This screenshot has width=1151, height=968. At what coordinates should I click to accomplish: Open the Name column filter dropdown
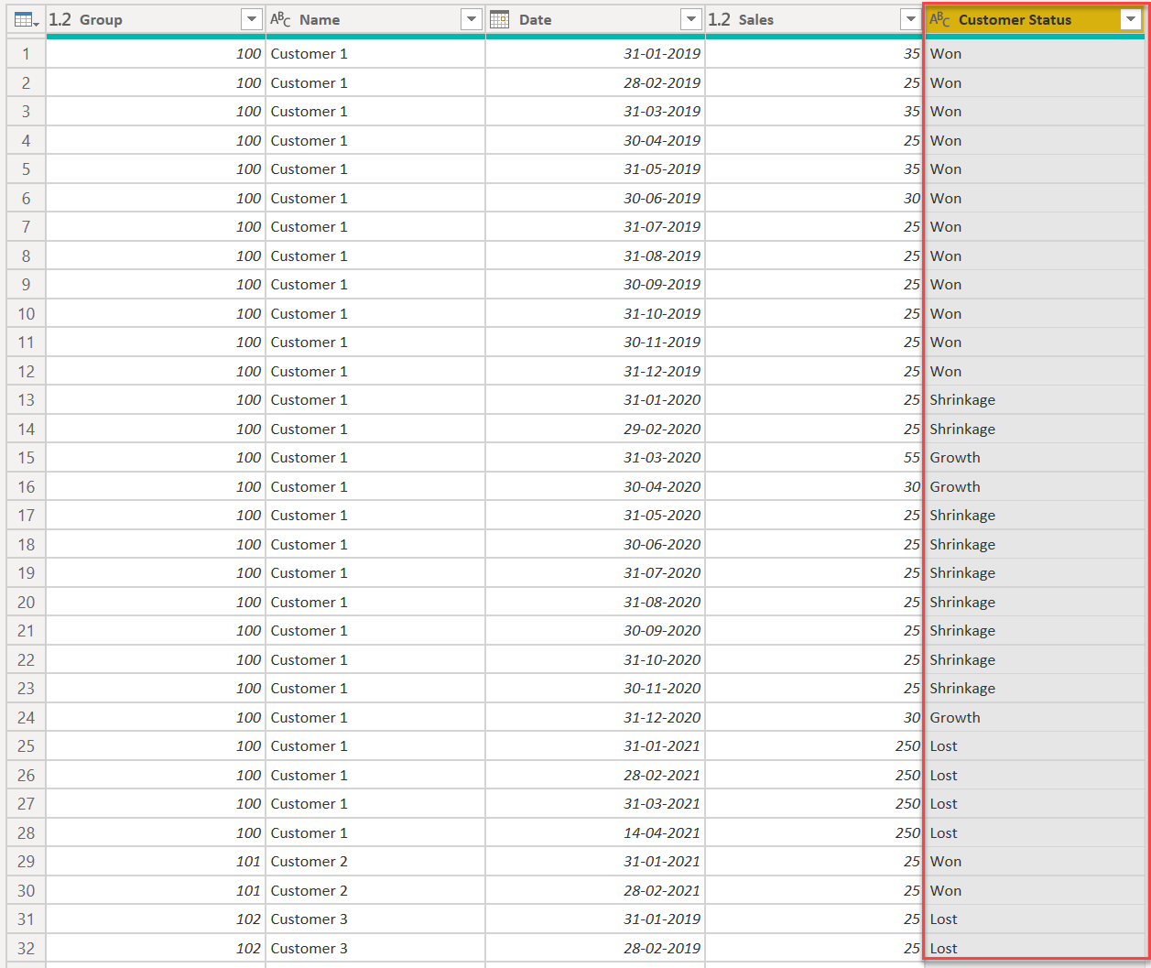[471, 19]
